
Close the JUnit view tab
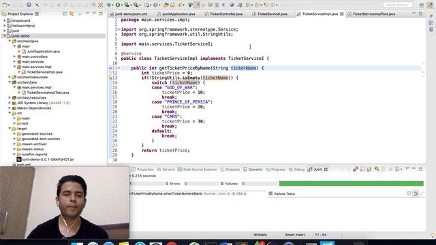point(326,169)
